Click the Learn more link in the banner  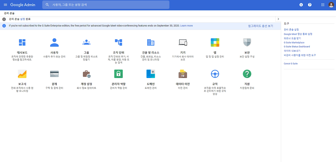click(x=186, y=26)
